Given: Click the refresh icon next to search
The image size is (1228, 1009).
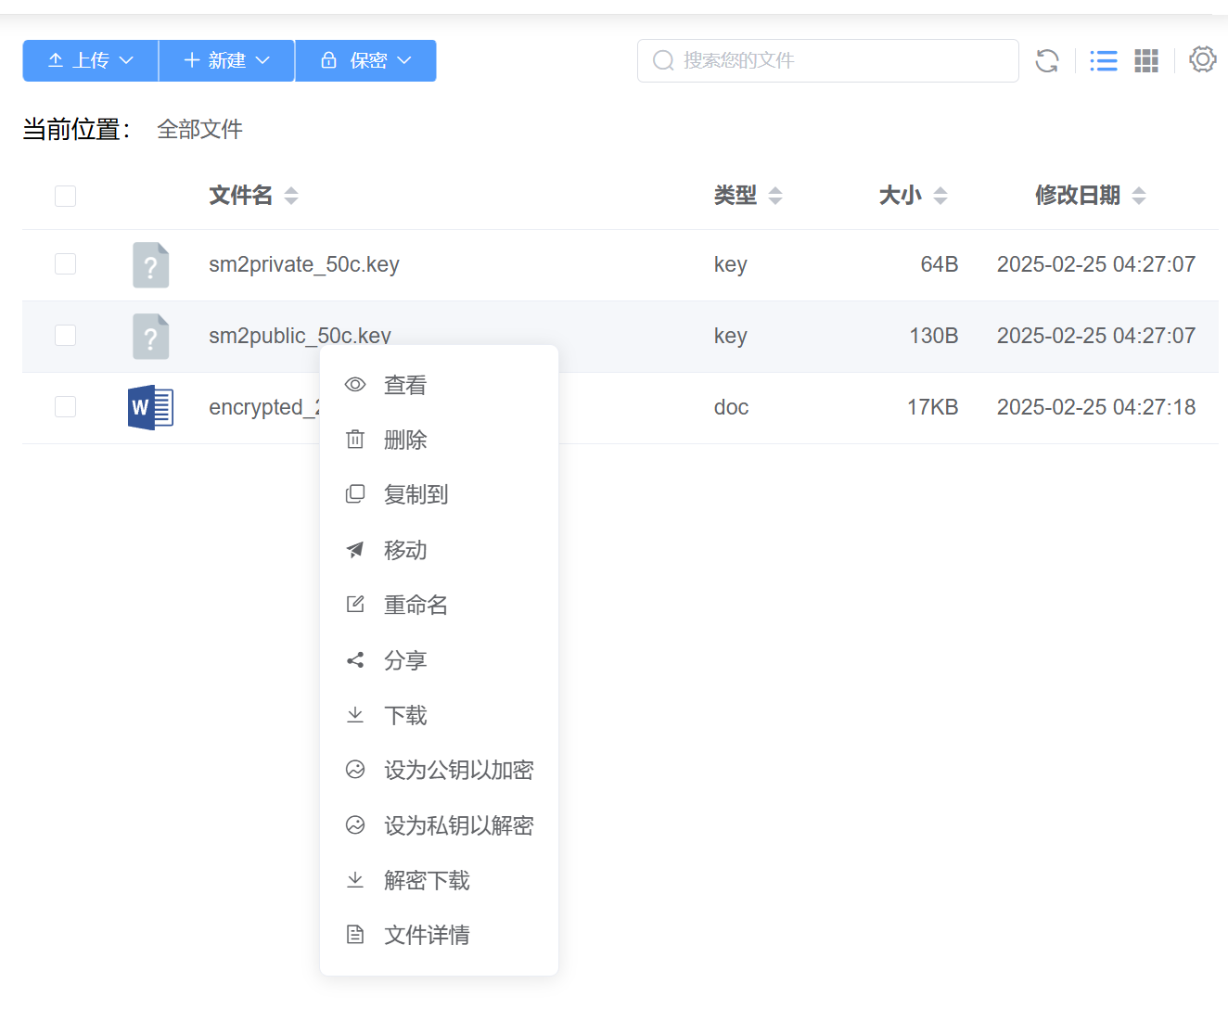Looking at the screenshot, I should tap(1047, 61).
